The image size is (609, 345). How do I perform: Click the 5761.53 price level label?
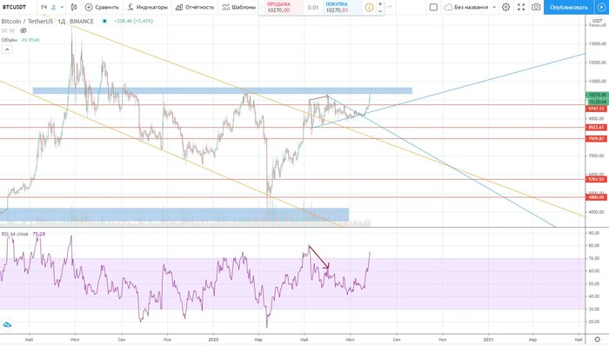click(595, 179)
